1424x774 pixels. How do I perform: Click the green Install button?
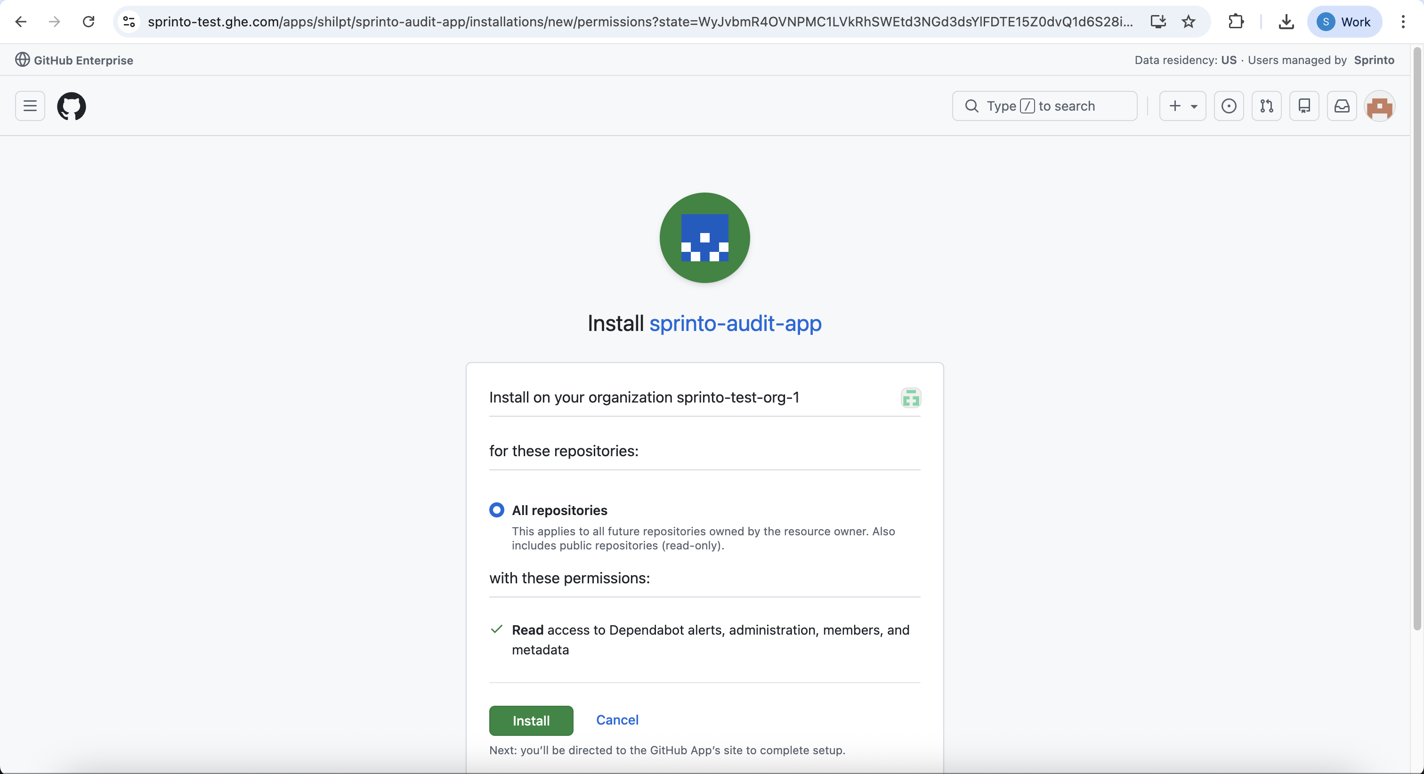click(531, 720)
